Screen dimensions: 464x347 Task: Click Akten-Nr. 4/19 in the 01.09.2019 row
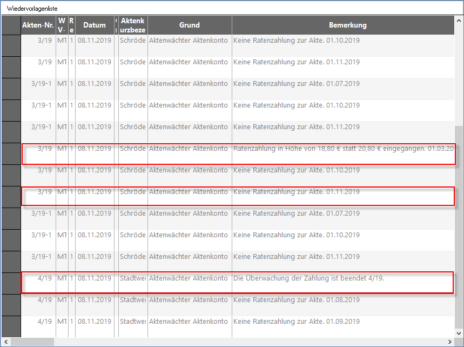click(45, 322)
